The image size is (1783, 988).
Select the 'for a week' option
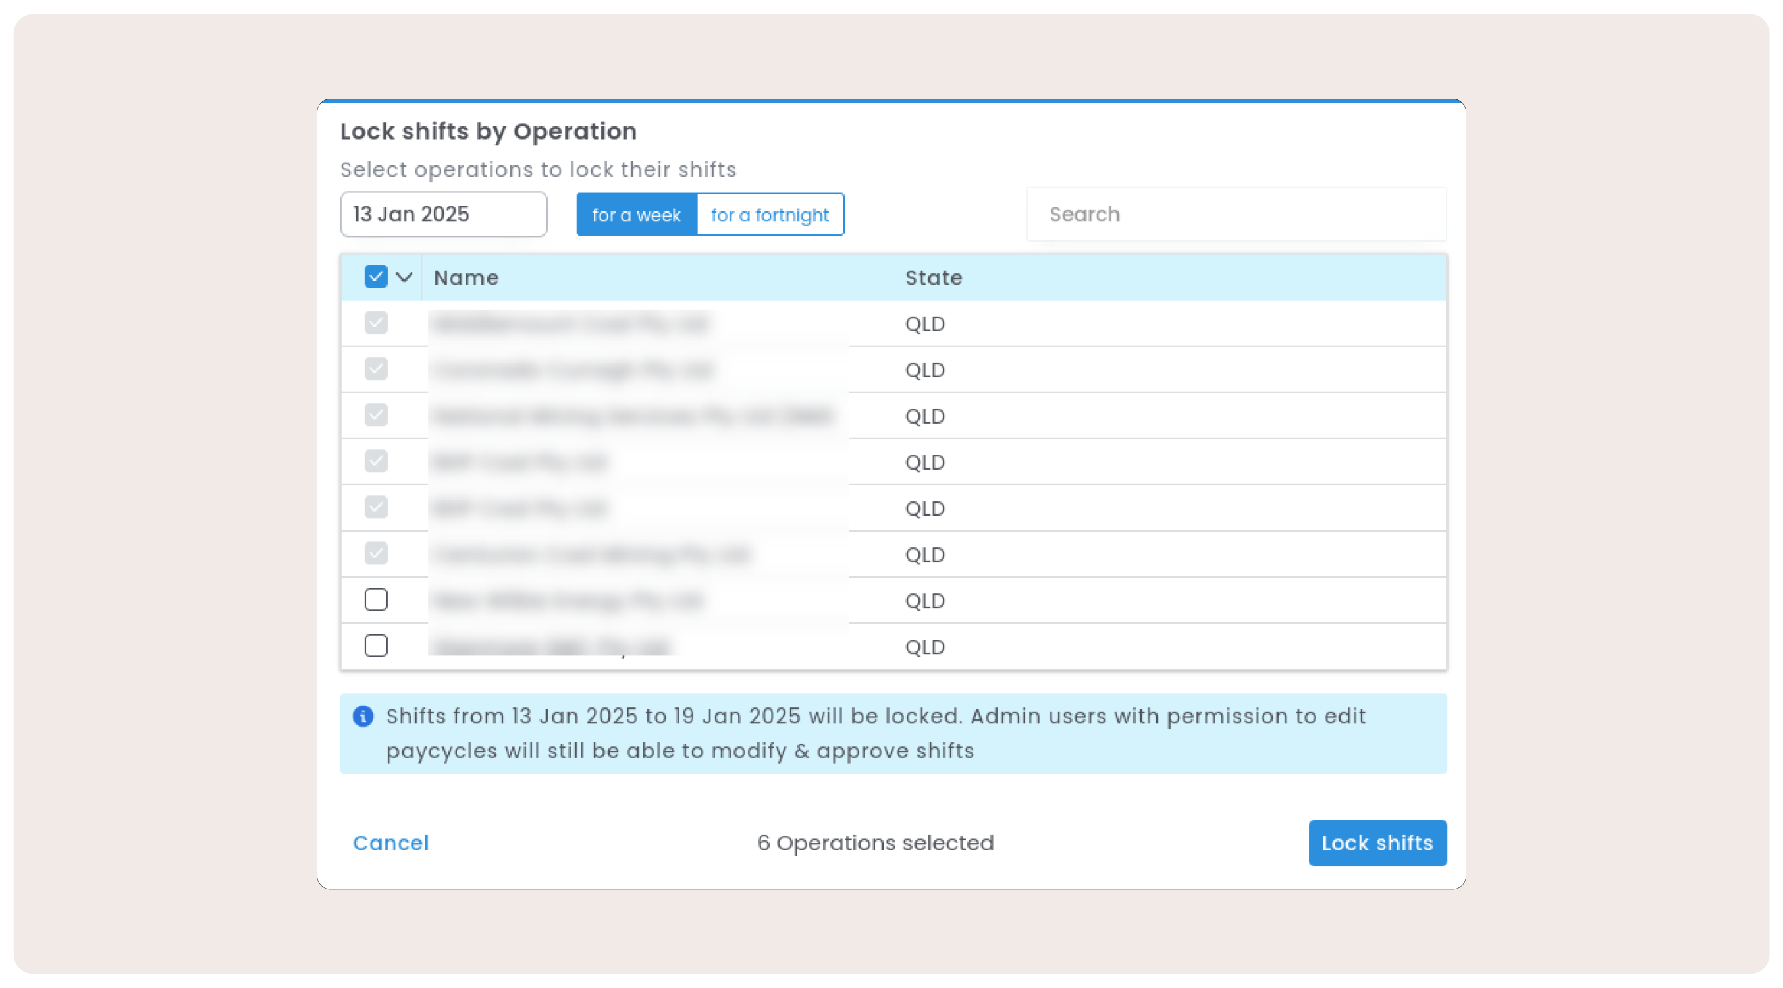point(636,215)
